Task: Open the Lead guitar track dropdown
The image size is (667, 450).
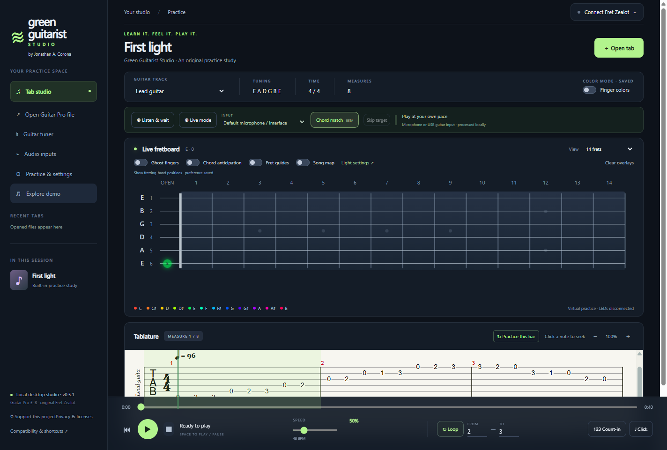Action: tap(180, 91)
